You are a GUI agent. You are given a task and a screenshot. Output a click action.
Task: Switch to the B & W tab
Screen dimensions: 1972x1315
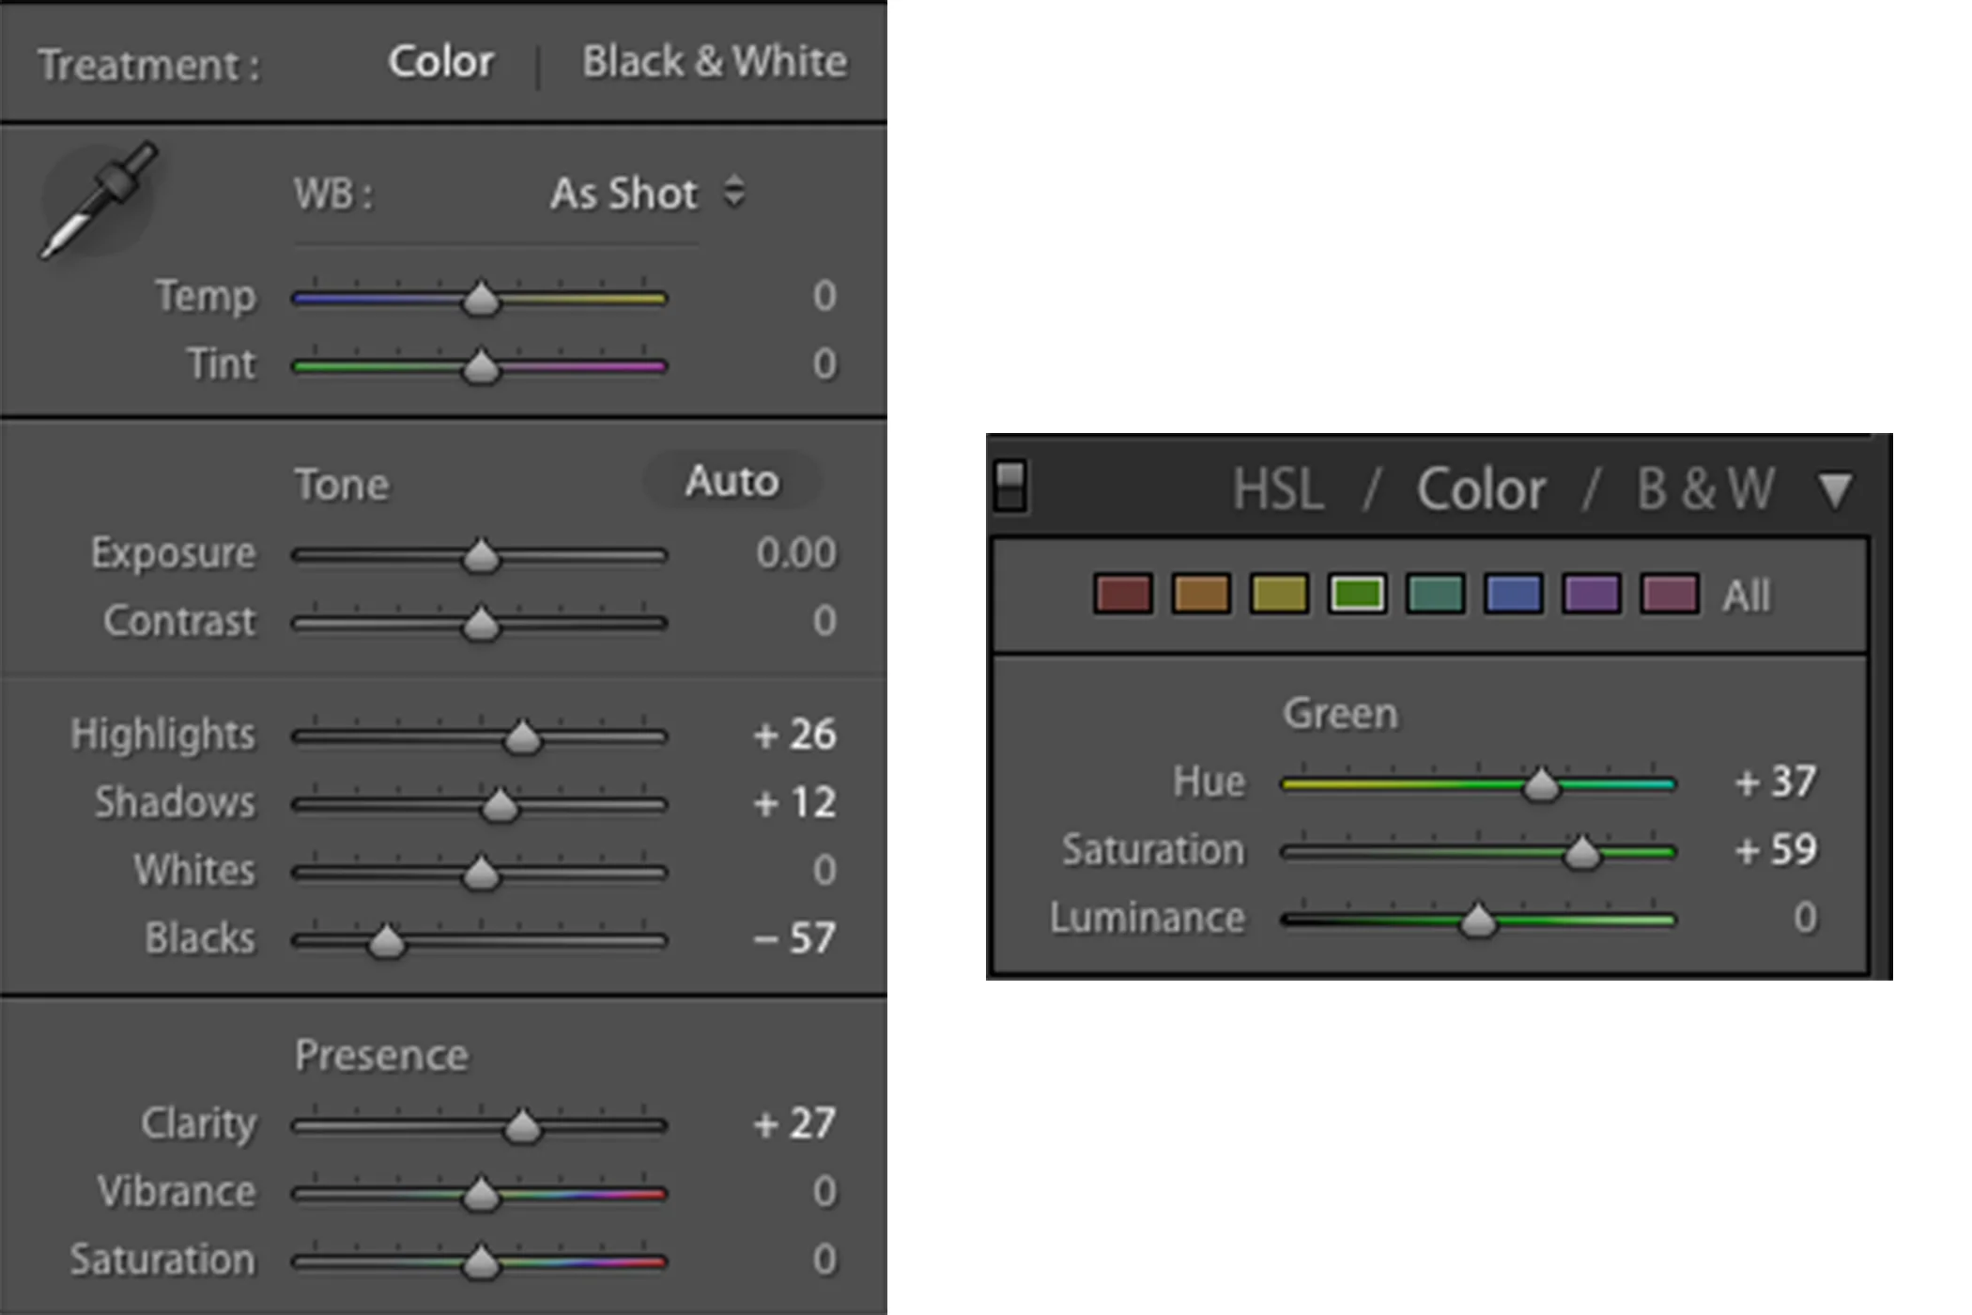[x=1704, y=489]
